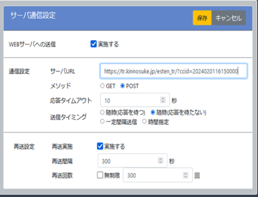Click the メソッド label

61,86
